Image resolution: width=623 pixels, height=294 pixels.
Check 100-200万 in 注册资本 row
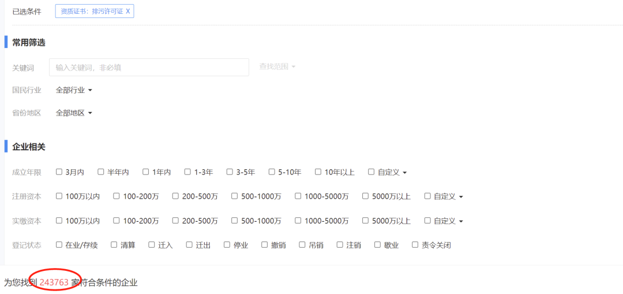(x=117, y=196)
